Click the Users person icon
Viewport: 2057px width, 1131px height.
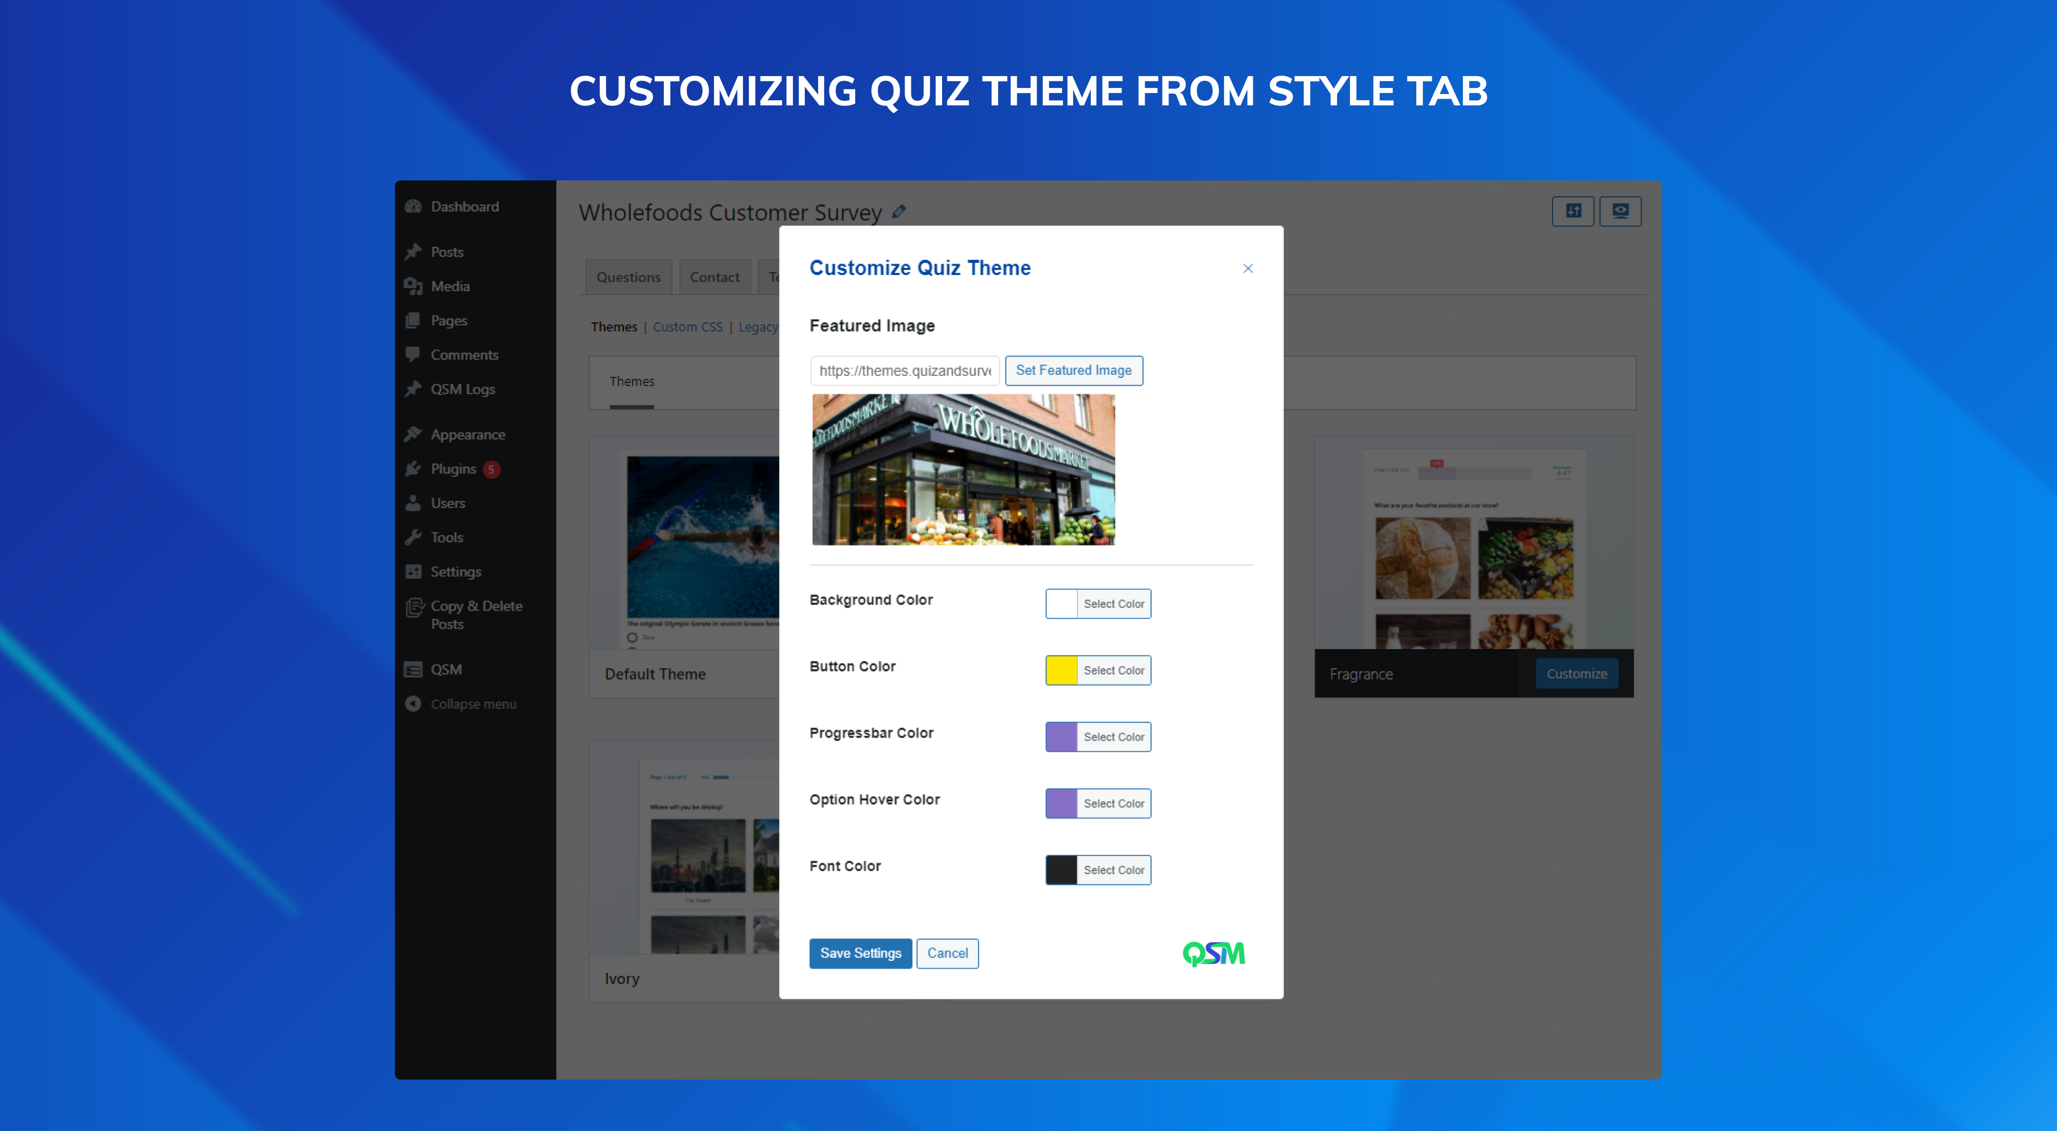pos(413,504)
